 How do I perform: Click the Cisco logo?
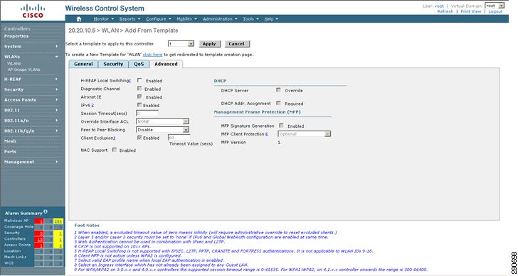[x=33, y=11]
